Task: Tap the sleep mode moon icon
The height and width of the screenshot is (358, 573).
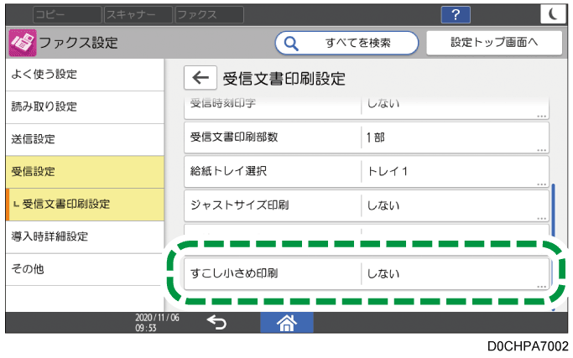Action: (x=553, y=14)
